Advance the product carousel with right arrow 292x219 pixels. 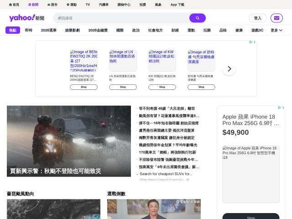coord(229,69)
